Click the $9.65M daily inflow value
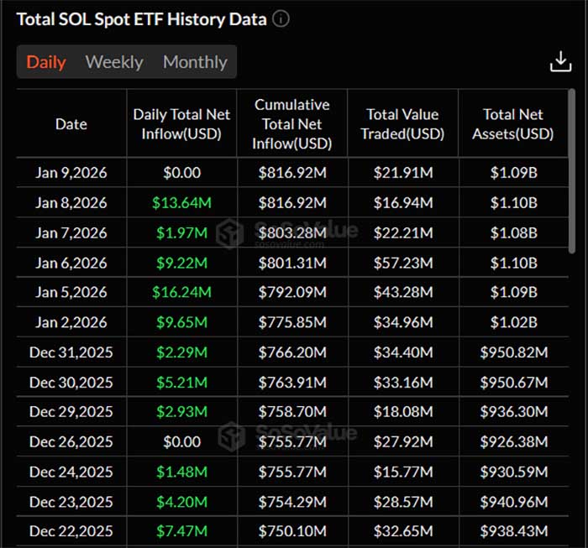This screenshot has width=588, height=548. coord(182,322)
